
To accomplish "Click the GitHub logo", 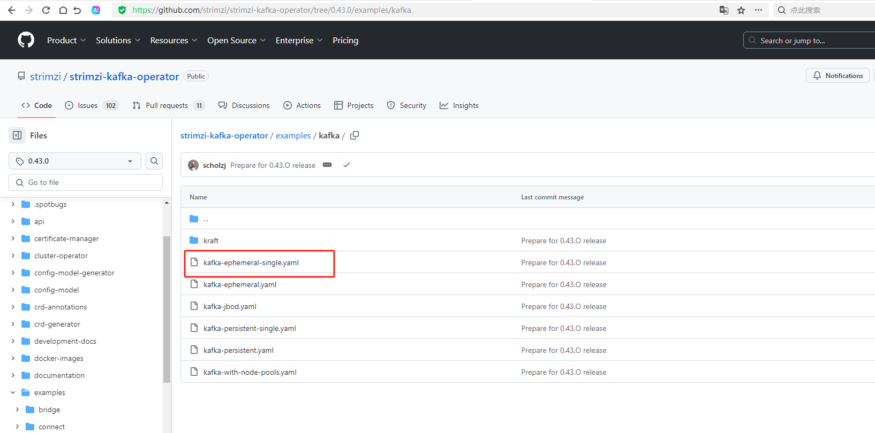I will coord(26,40).
